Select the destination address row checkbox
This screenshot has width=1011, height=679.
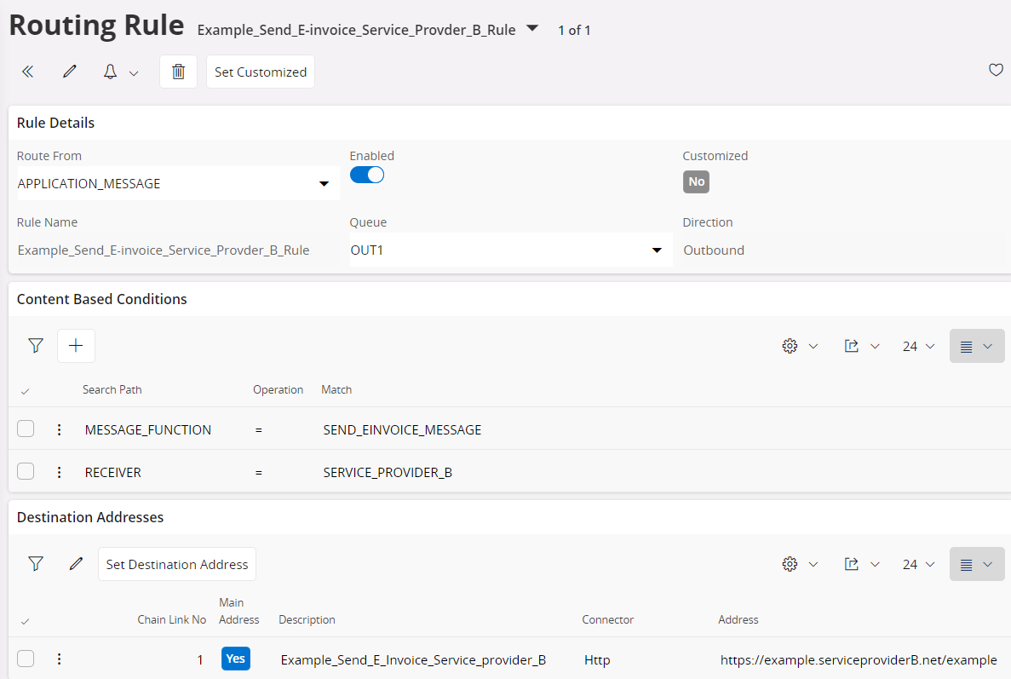pyautogui.click(x=26, y=658)
